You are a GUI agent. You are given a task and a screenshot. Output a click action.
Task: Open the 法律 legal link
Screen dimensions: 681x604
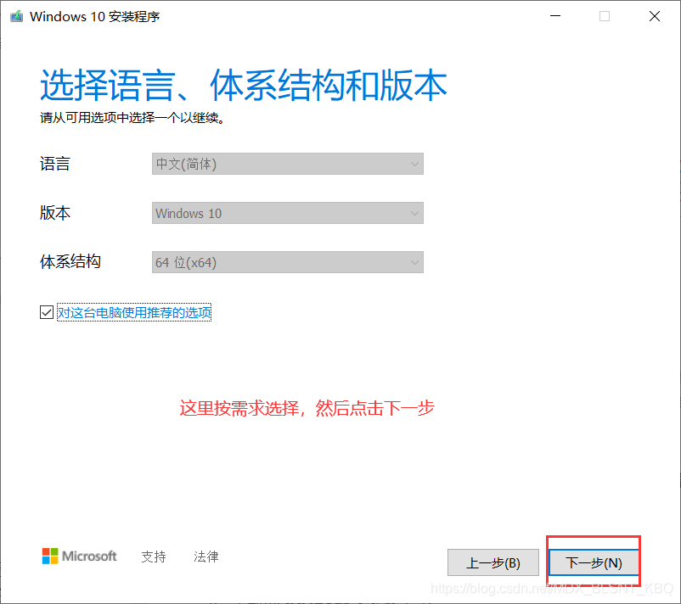pos(205,556)
